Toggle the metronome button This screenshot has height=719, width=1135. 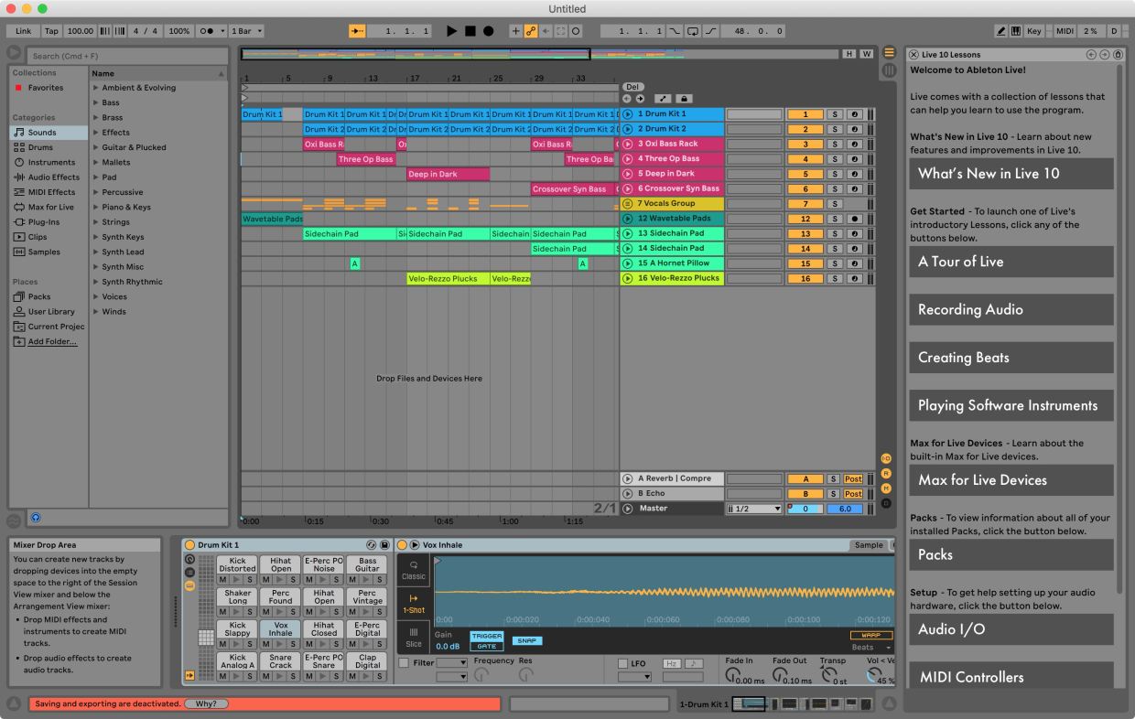point(211,31)
